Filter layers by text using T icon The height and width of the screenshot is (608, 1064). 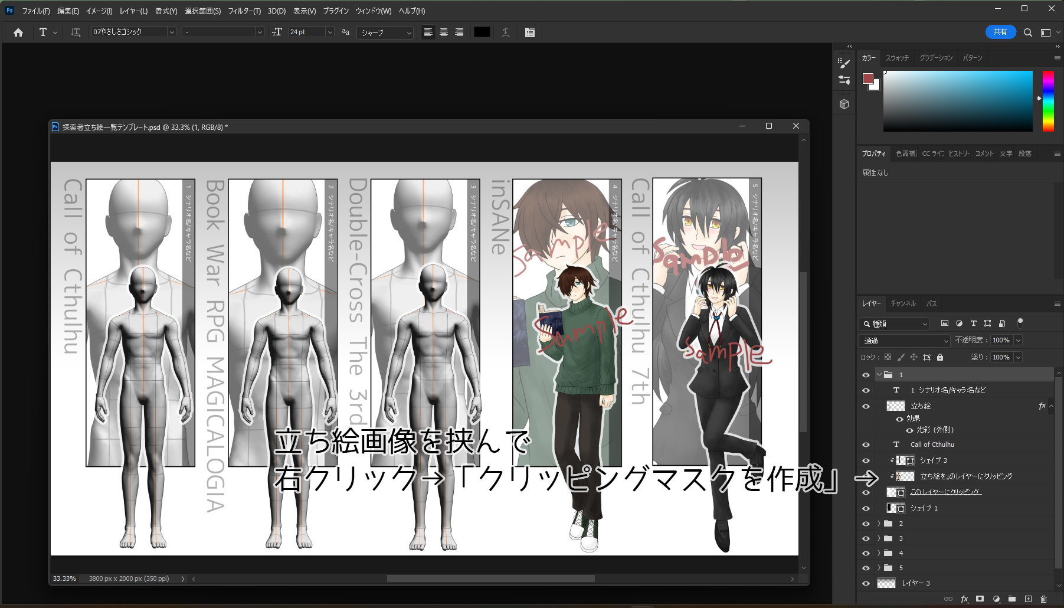(974, 323)
